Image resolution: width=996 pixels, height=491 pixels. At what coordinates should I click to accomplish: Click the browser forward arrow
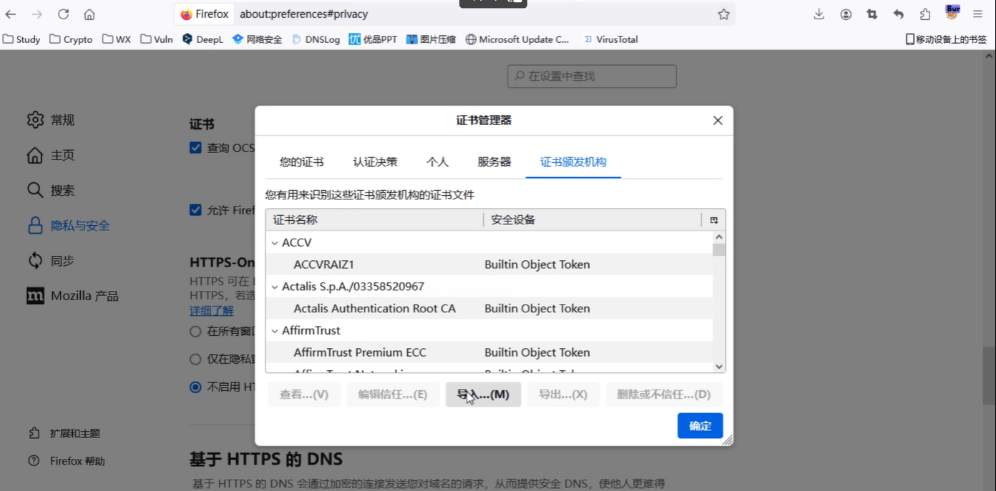(x=36, y=14)
